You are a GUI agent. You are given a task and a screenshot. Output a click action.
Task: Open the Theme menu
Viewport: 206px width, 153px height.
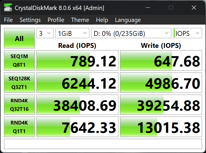(80, 20)
